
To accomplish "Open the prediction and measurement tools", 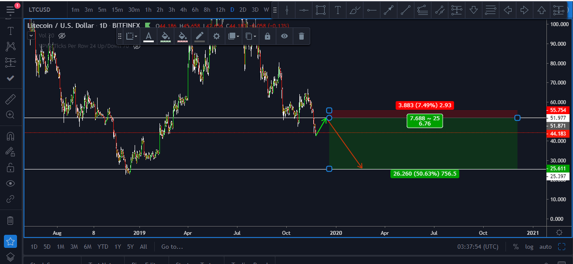I will click(x=11, y=62).
